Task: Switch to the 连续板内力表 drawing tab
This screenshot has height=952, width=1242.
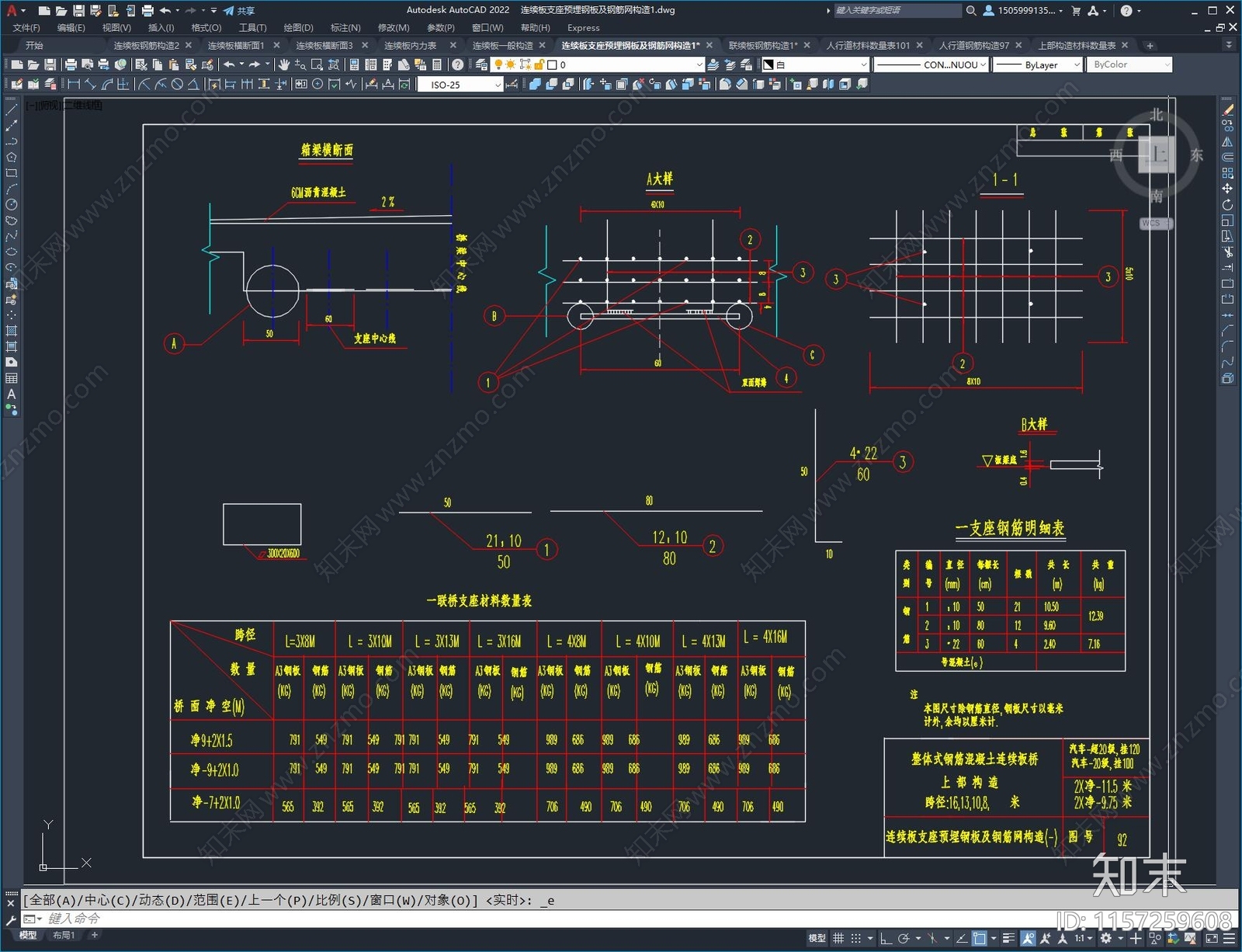Action: click(411, 45)
